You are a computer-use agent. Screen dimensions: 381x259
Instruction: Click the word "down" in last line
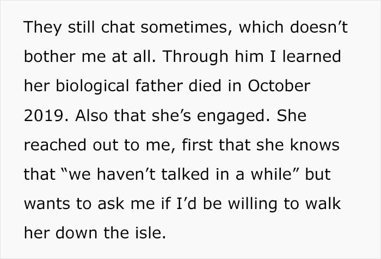[77, 232]
